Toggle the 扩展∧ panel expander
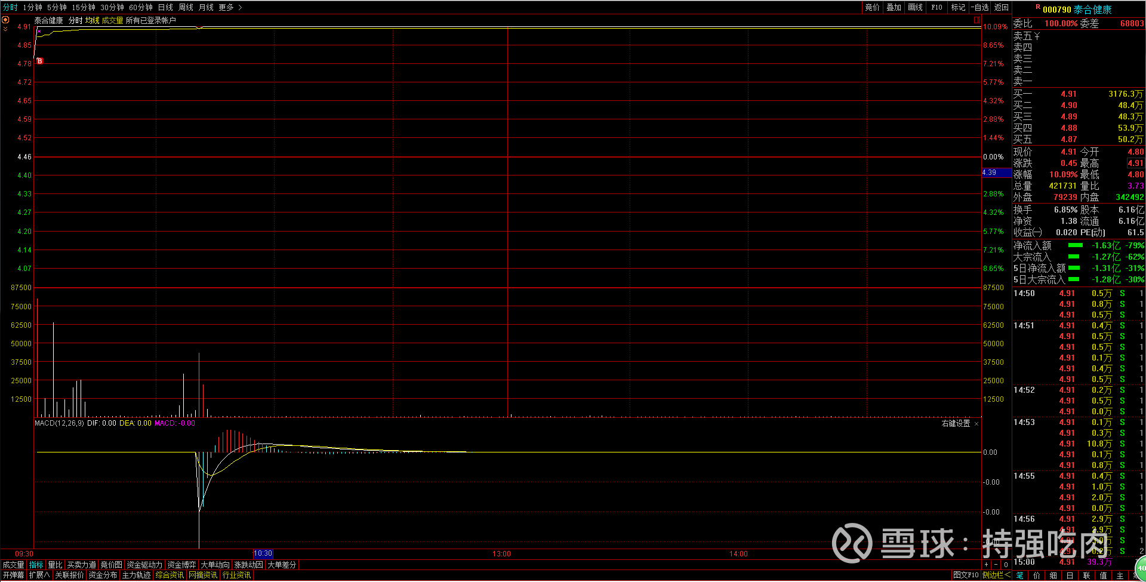 click(39, 575)
